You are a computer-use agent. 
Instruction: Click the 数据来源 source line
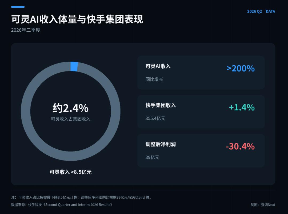(x=62, y=205)
